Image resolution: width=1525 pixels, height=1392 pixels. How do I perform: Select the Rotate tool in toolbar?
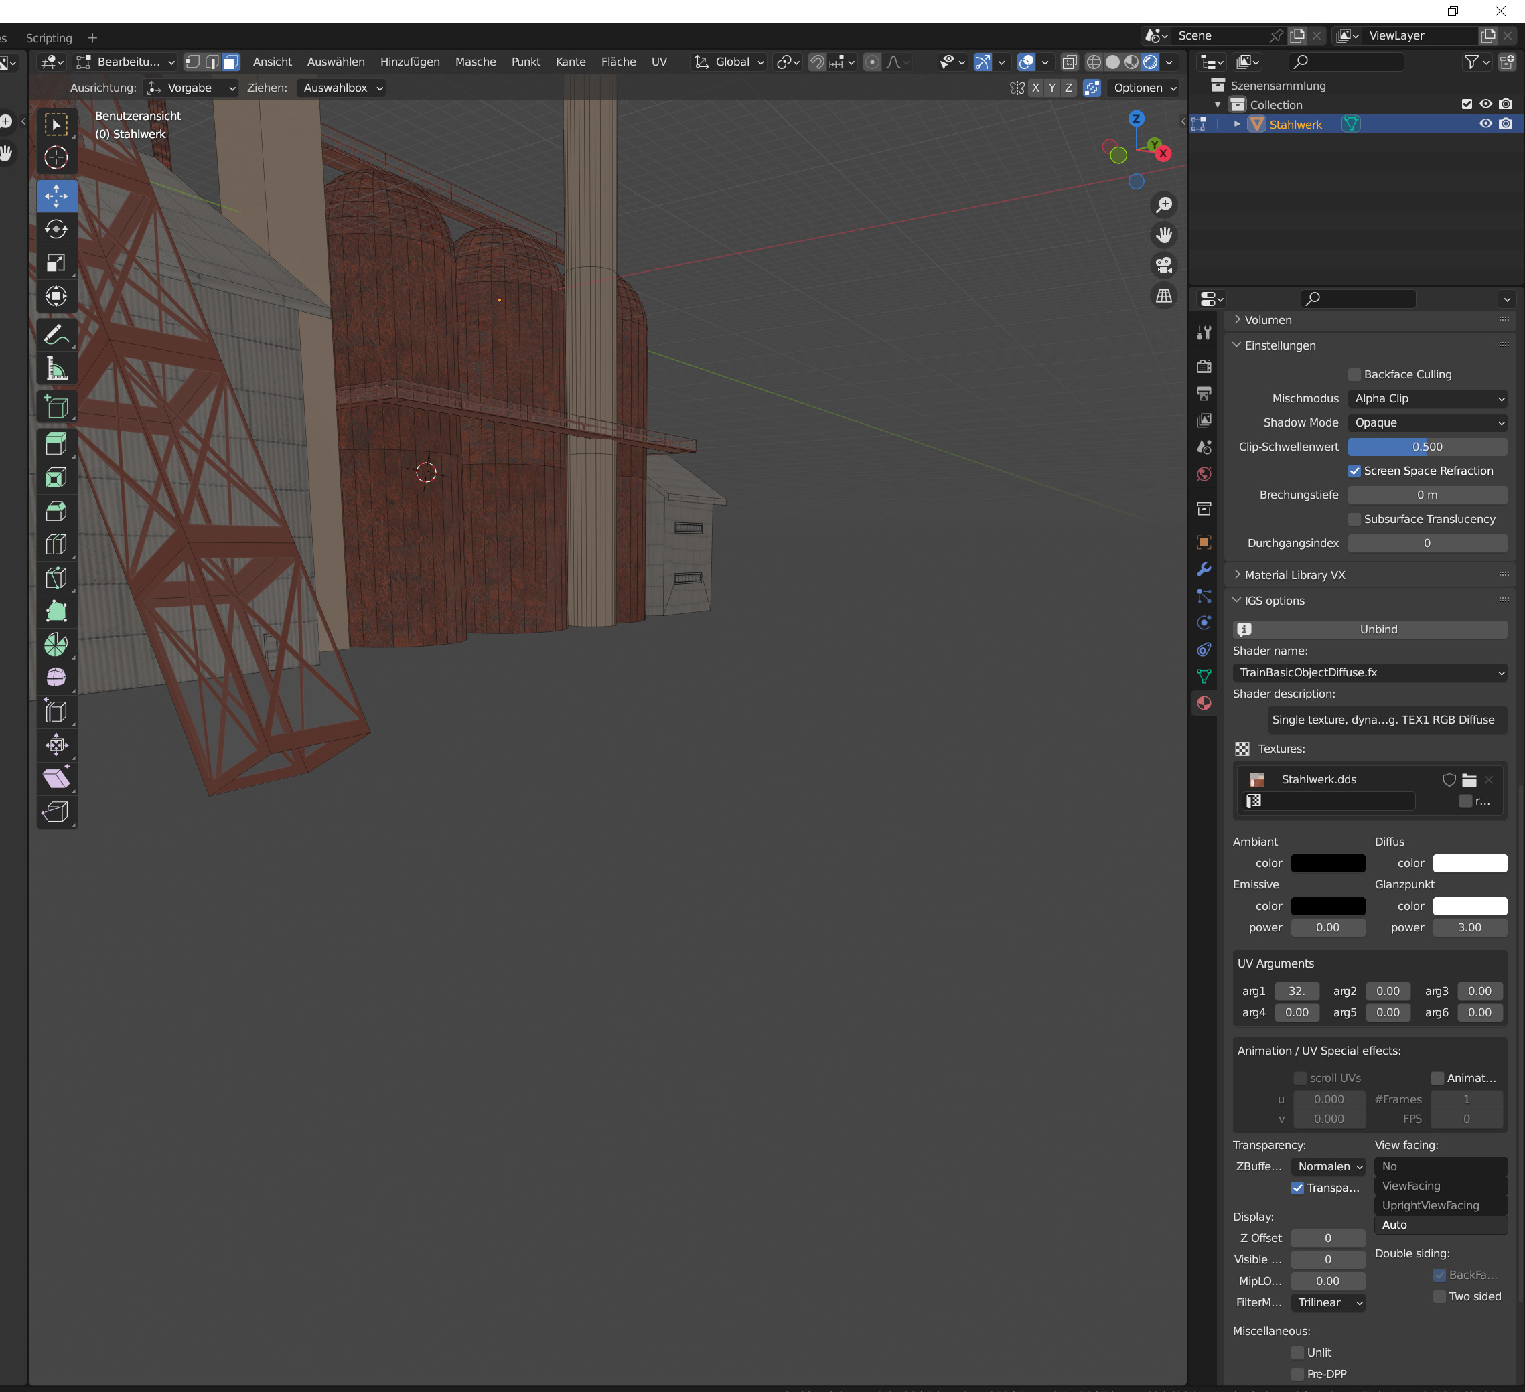coord(56,229)
